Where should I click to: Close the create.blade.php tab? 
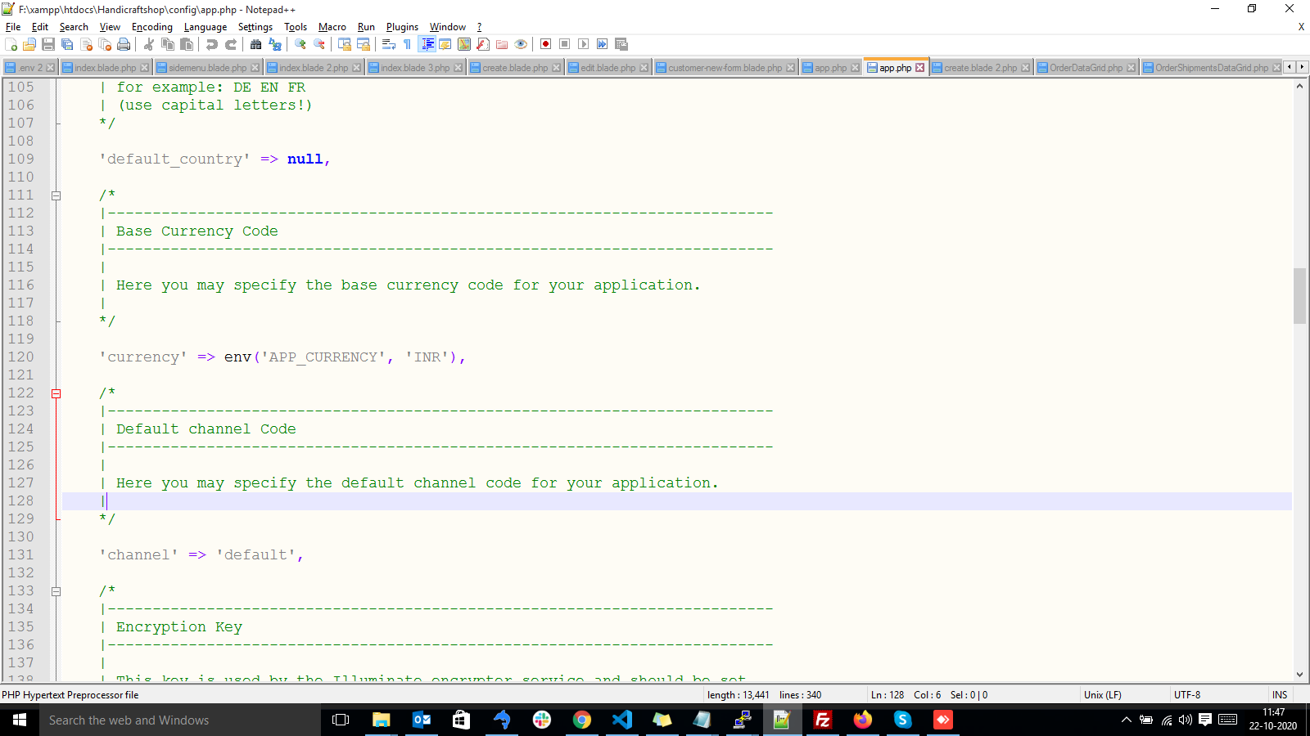[557, 68]
